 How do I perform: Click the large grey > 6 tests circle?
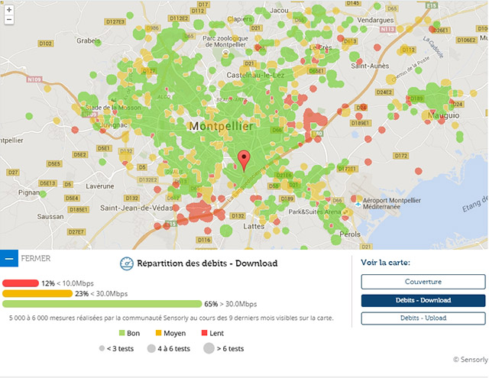[x=209, y=348]
